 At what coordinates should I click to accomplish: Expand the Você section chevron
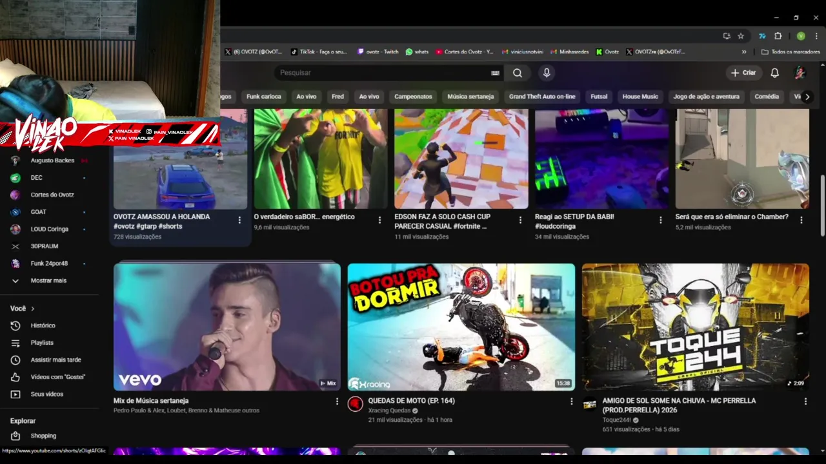coord(33,309)
